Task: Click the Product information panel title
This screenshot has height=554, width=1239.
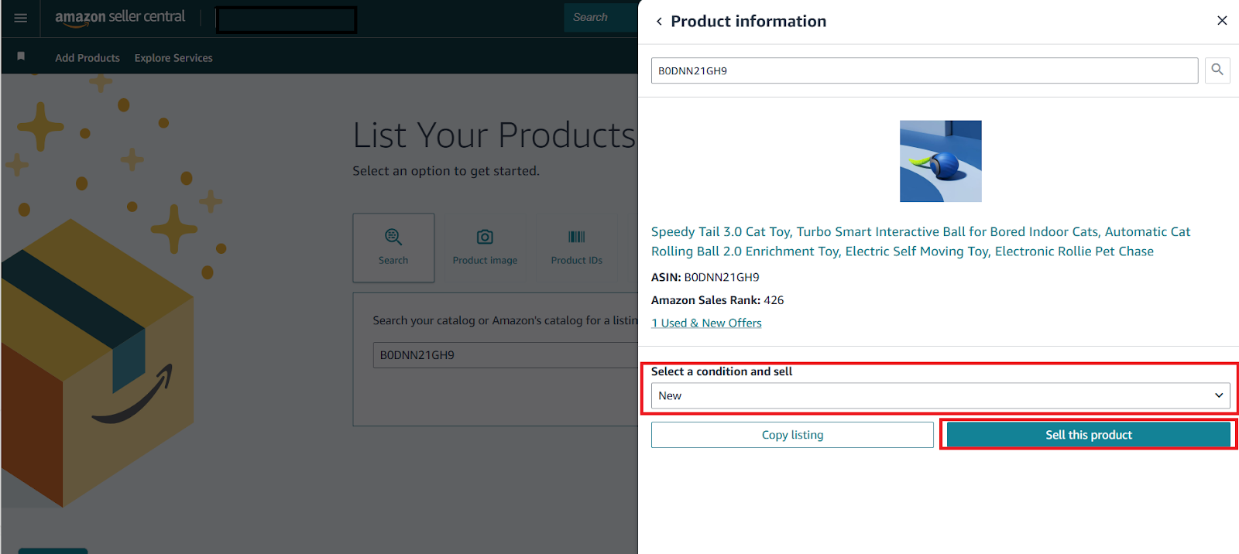Action: pos(748,22)
